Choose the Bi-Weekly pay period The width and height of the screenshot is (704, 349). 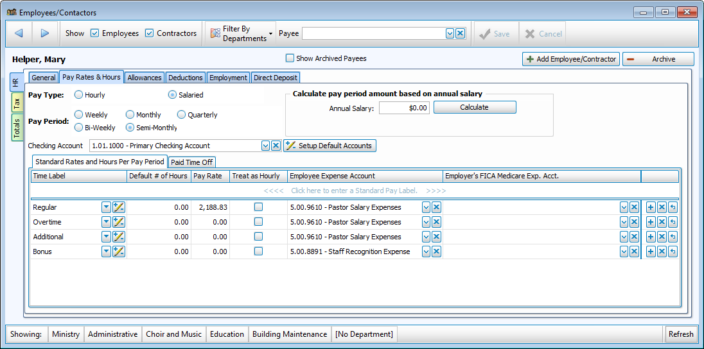tap(79, 128)
